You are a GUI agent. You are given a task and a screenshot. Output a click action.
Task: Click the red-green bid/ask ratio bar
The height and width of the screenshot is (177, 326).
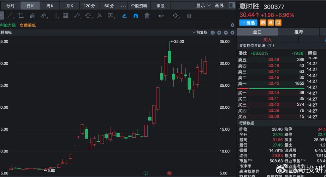pyautogui.click(x=271, y=88)
